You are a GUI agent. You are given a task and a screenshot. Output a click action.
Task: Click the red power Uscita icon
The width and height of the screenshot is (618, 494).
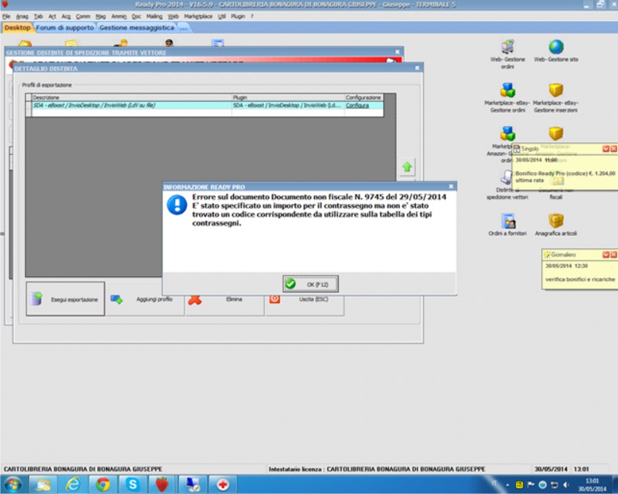tap(275, 299)
